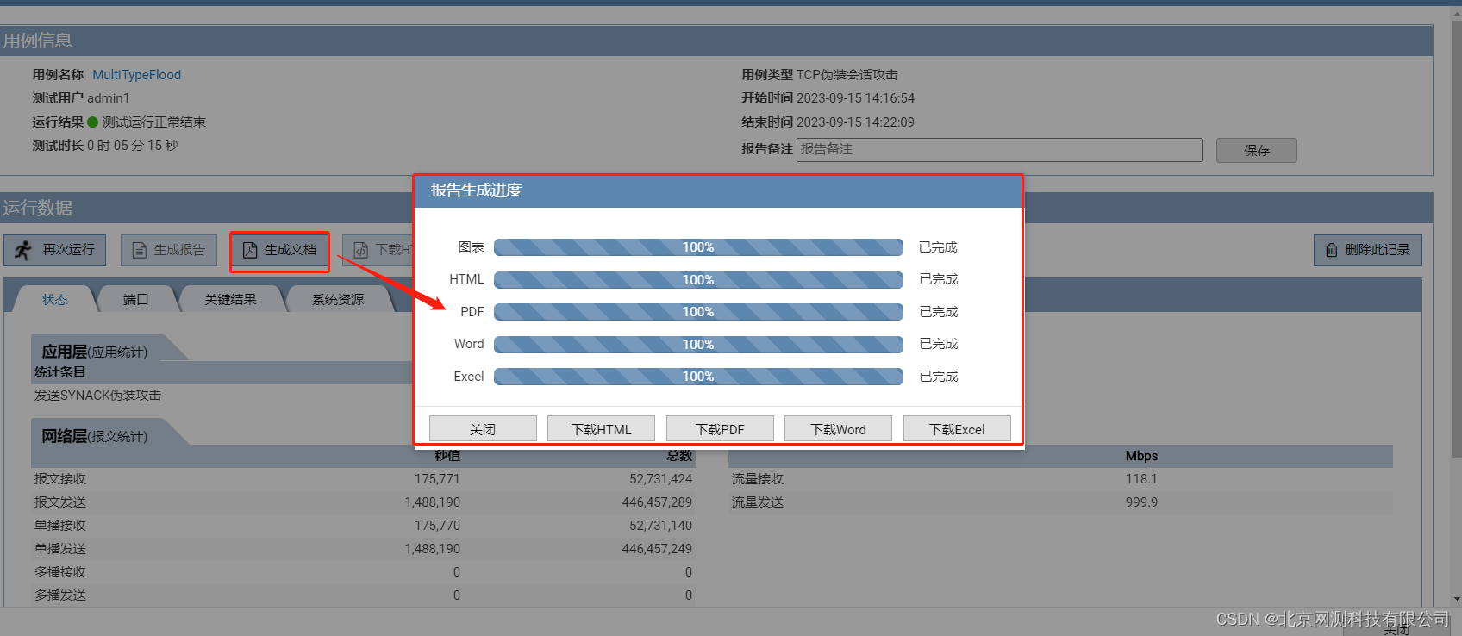Click the TCP伪装会话攻击 case type

(847, 75)
